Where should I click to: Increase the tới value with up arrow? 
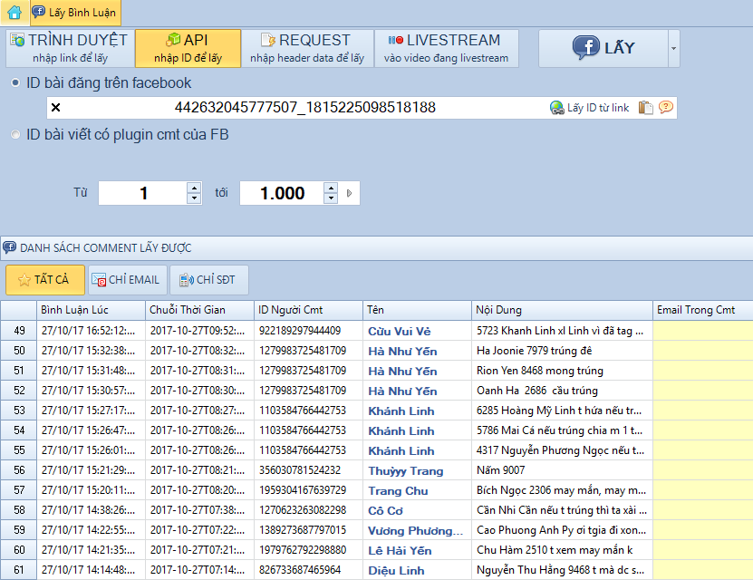click(x=331, y=188)
